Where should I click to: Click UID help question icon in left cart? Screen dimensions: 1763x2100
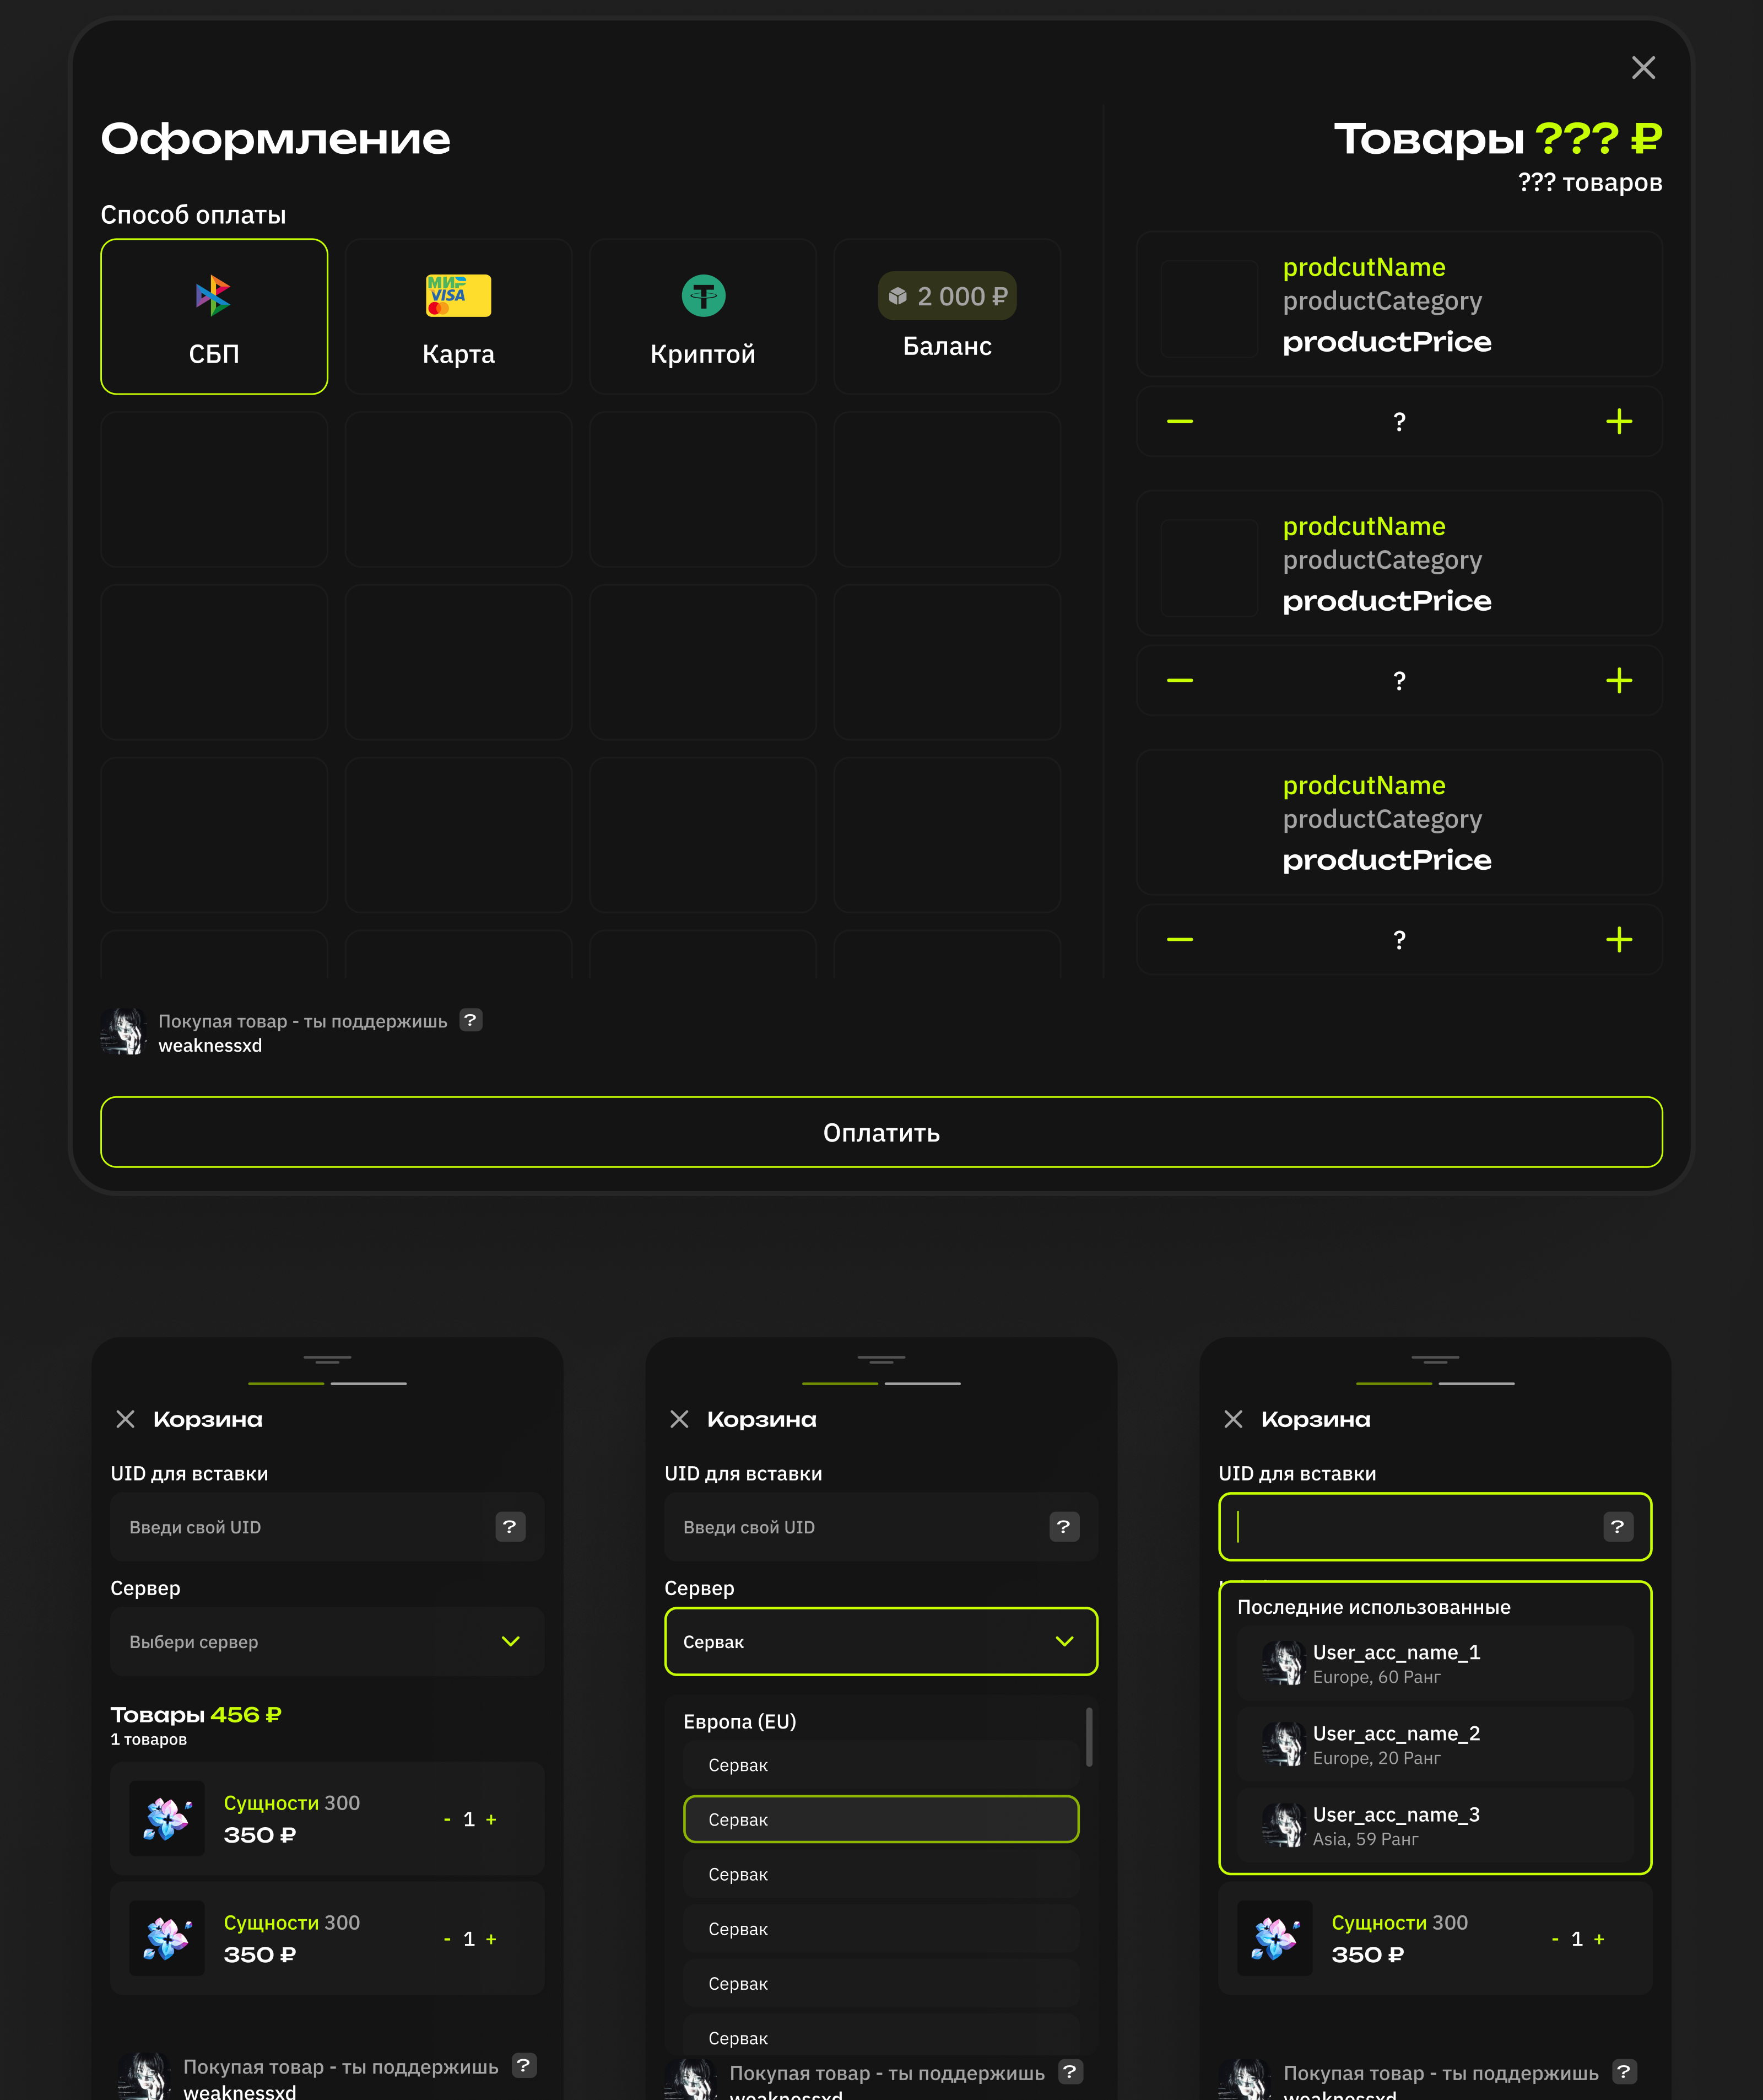point(510,1527)
